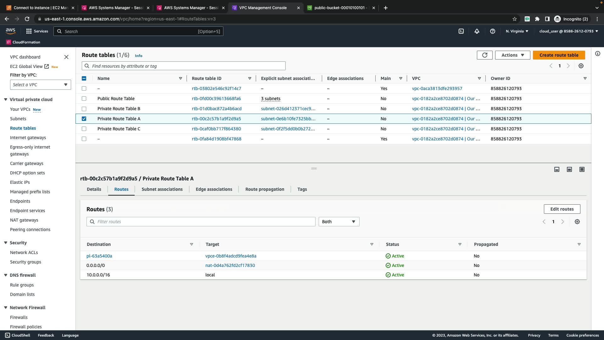Click the support help question icon
This screenshot has height=340, width=604.
(493, 31)
